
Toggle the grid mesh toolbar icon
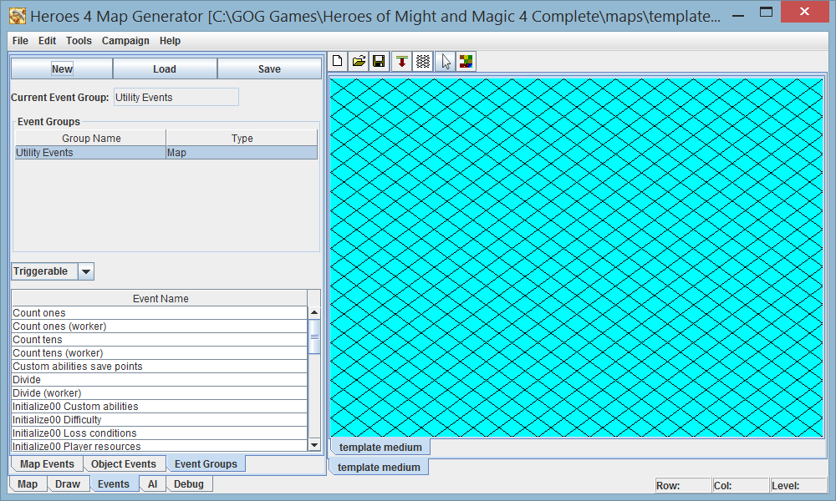pos(423,61)
